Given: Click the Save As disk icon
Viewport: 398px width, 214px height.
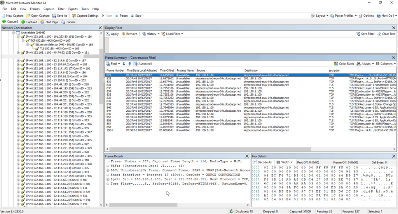Looking at the screenshot, I should point(54,16).
